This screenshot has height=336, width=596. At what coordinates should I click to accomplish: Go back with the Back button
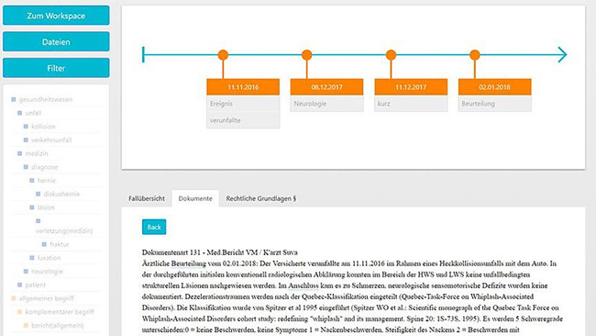154,227
